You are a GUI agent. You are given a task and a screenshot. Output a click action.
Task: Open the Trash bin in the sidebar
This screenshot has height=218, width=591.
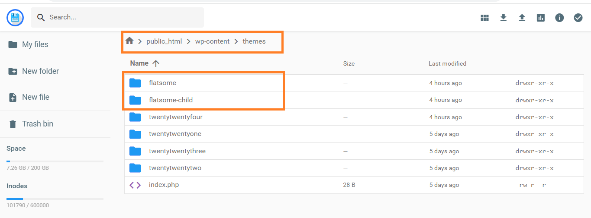point(37,124)
